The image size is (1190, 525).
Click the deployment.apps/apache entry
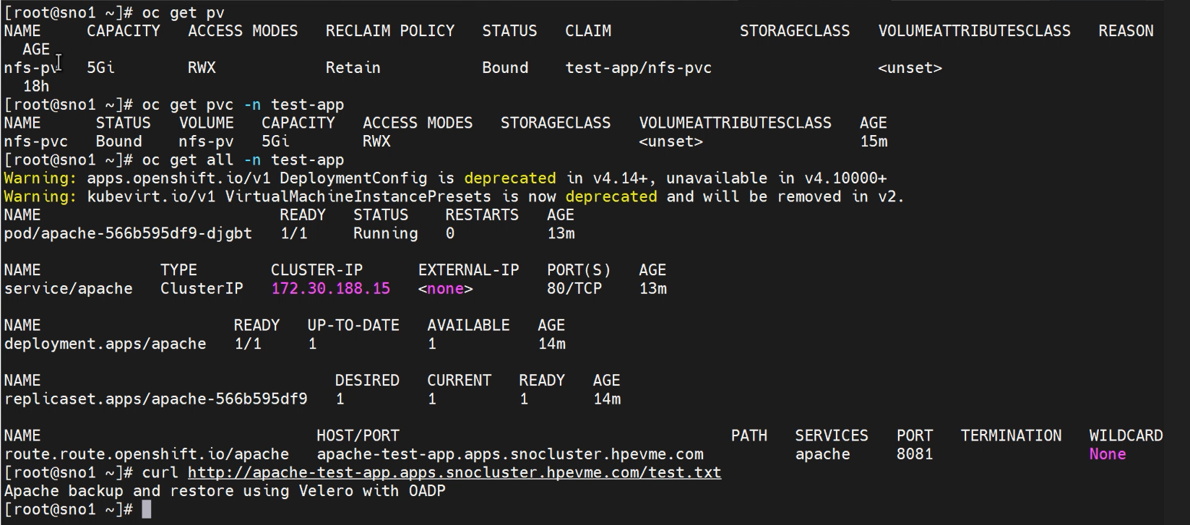(x=105, y=344)
